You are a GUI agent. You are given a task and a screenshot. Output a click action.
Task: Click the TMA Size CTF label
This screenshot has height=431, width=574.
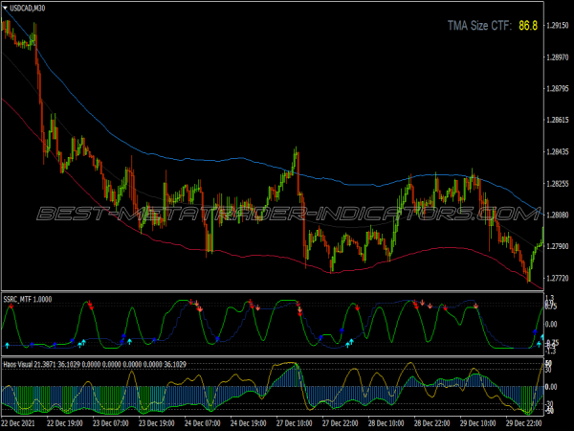pos(479,26)
